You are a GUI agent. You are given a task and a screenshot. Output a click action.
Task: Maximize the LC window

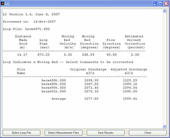coord(160,4)
